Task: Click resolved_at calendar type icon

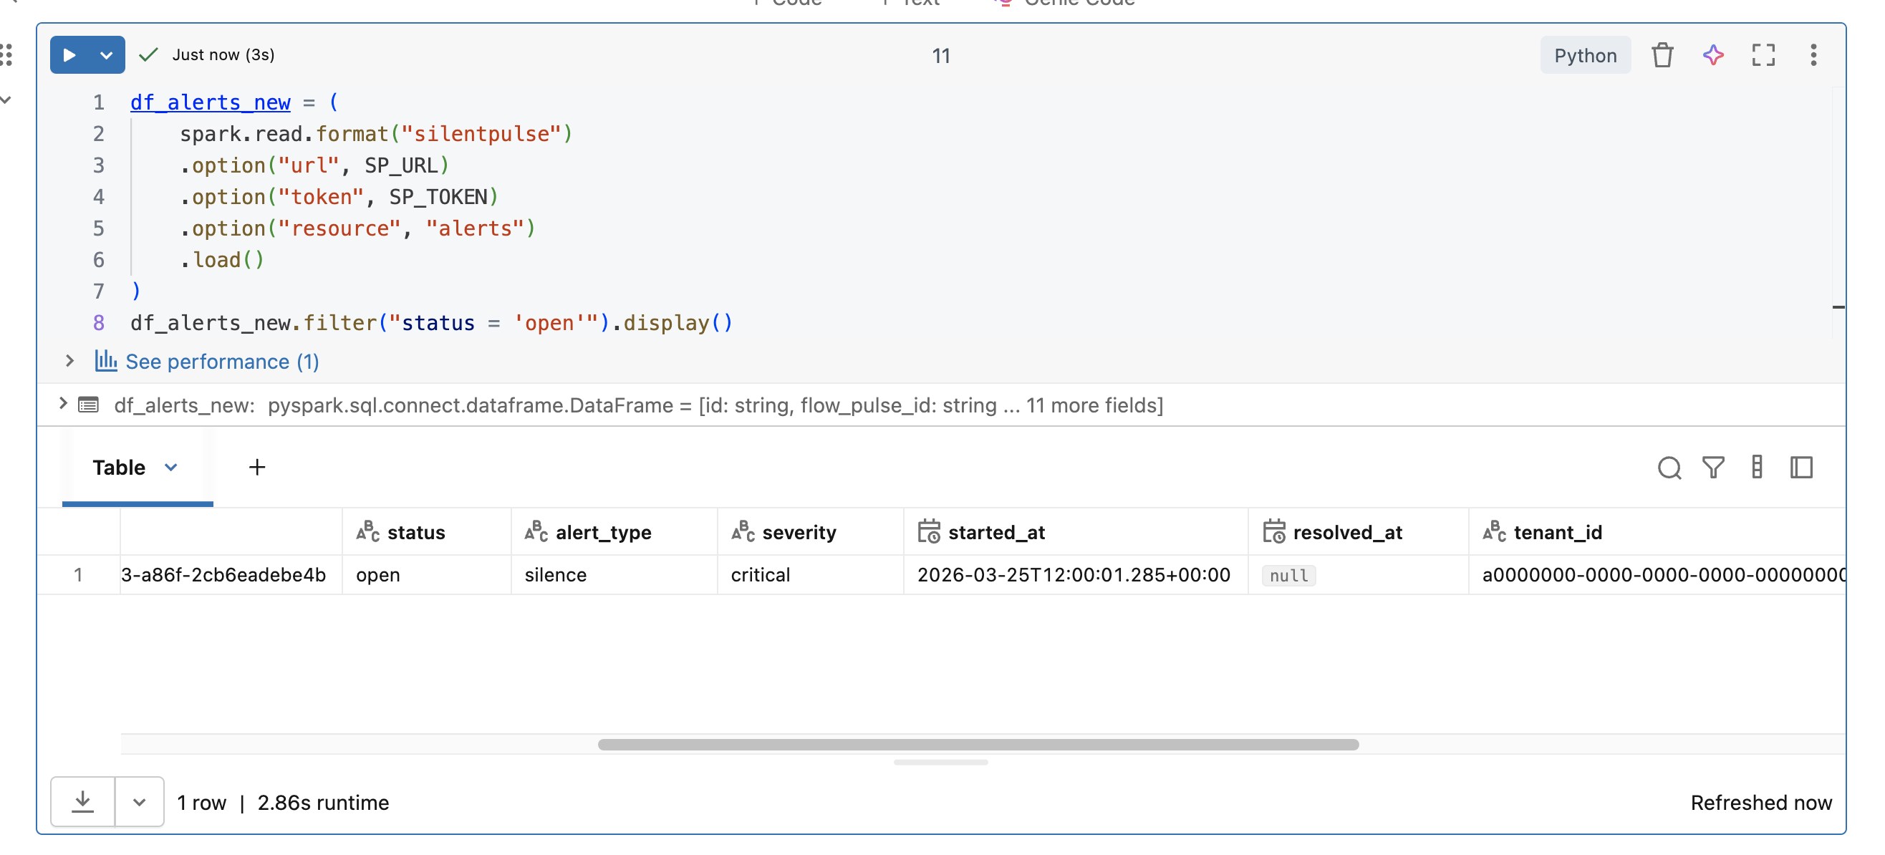Action: pyautogui.click(x=1273, y=532)
